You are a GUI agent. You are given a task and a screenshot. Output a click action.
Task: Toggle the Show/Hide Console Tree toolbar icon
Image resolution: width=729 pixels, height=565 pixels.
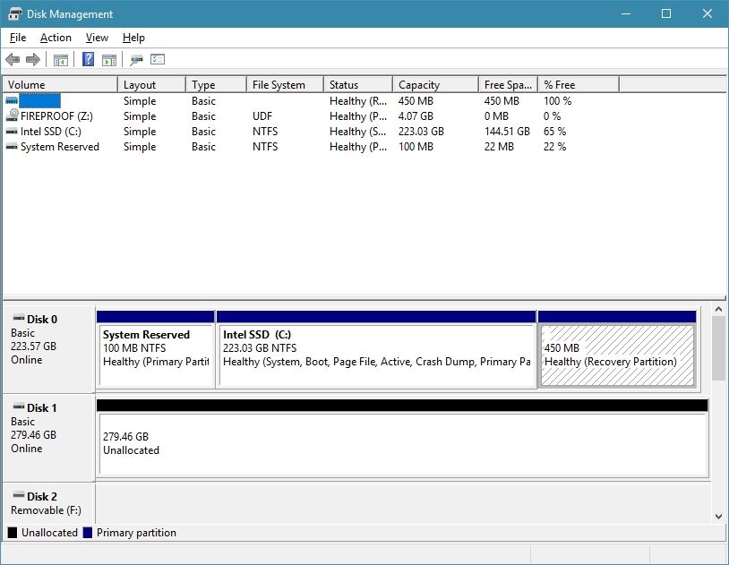(60, 59)
